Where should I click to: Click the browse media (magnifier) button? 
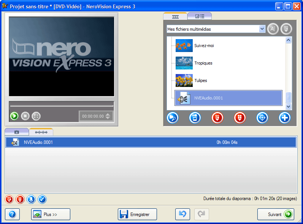[172, 118]
